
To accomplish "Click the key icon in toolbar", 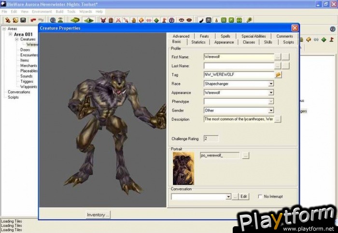I will (249, 20).
